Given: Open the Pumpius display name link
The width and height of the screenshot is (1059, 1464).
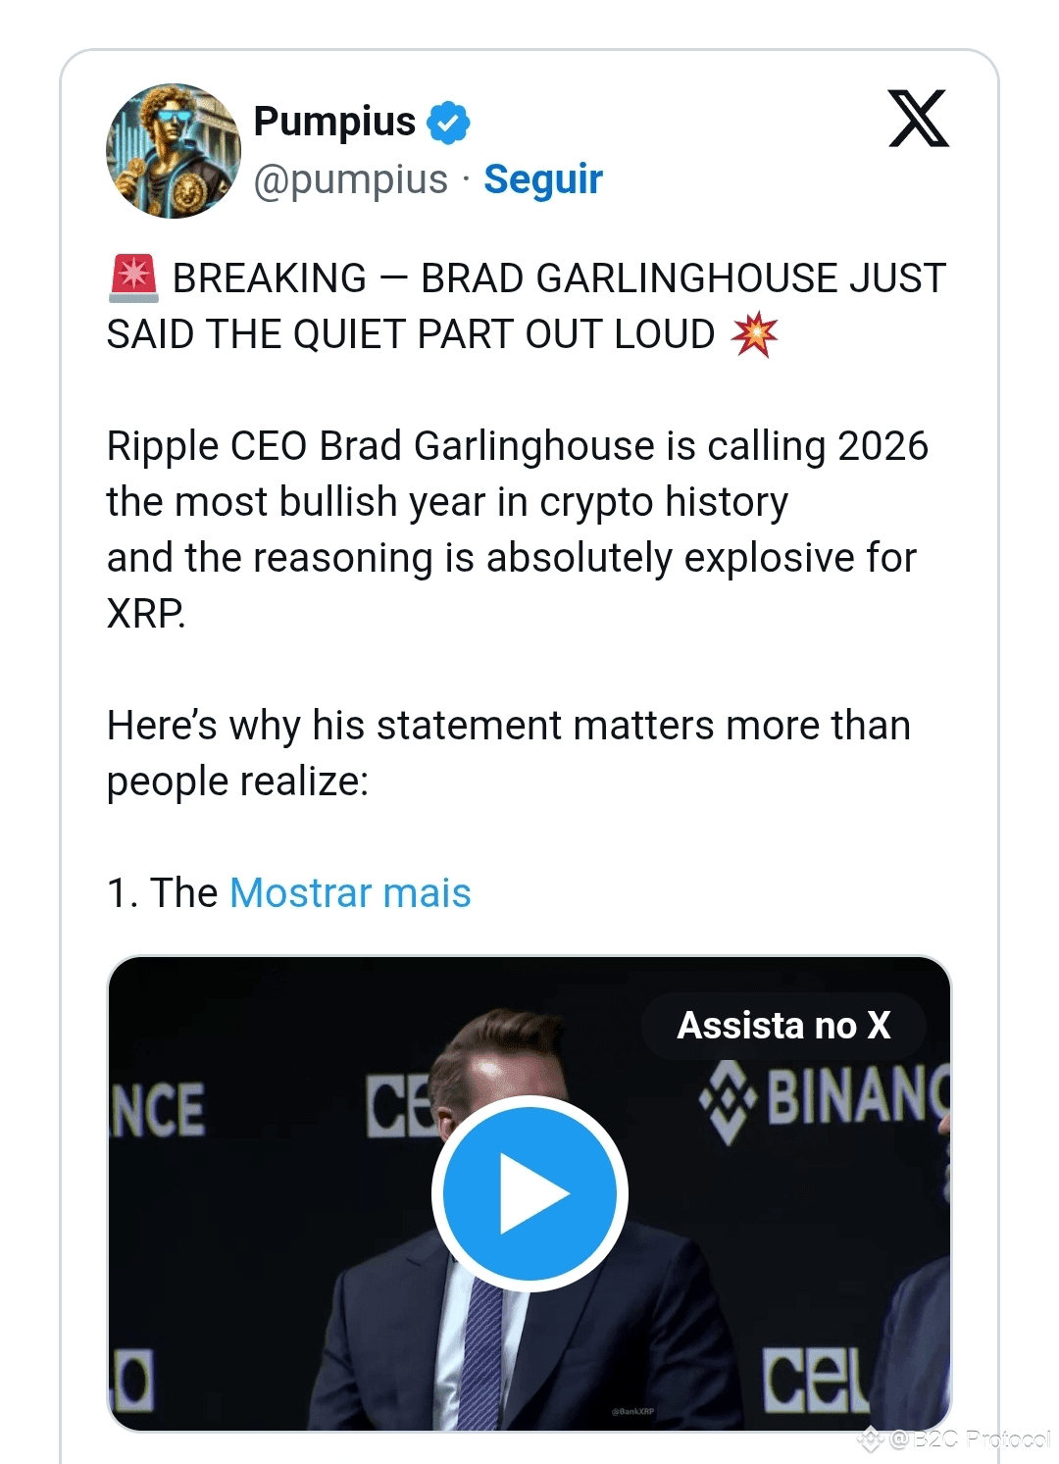Looking at the screenshot, I should (334, 122).
